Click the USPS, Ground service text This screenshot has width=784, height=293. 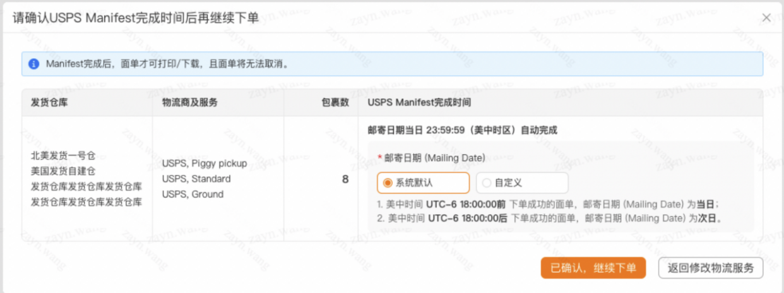193,194
